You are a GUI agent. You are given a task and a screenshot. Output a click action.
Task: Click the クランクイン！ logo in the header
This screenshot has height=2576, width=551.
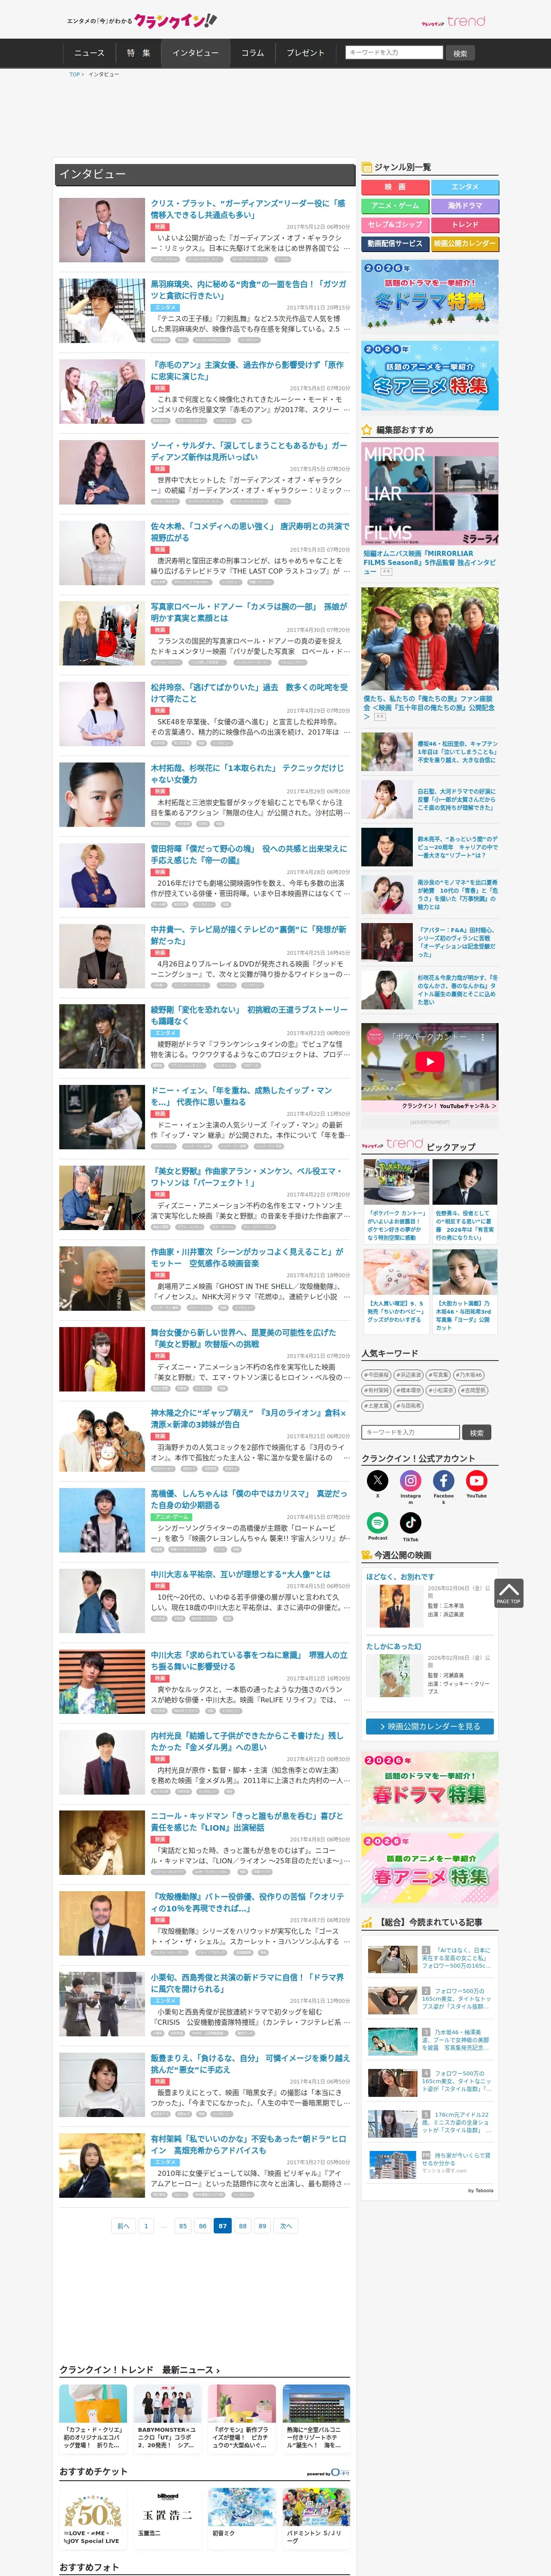coord(175,20)
